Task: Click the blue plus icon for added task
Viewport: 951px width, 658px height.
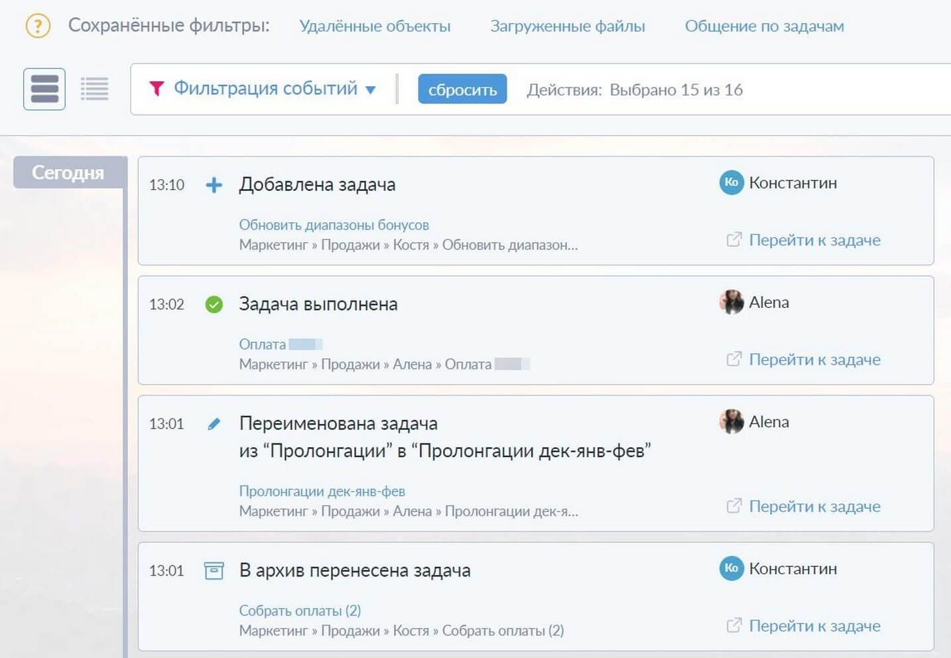Action: (x=214, y=185)
